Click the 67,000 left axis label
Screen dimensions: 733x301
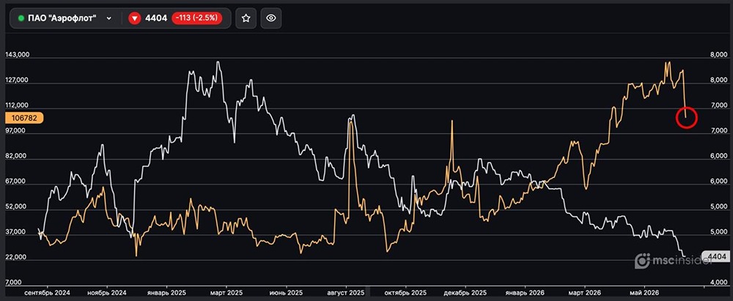pos(16,182)
